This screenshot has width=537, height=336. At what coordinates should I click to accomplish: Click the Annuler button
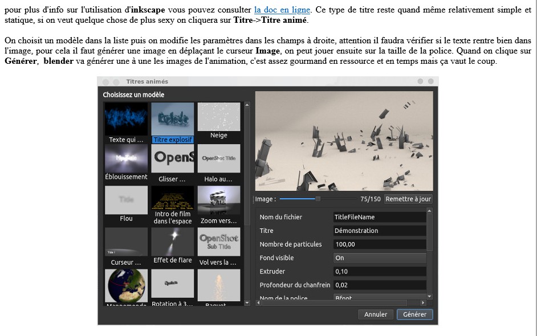coord(375,314)
